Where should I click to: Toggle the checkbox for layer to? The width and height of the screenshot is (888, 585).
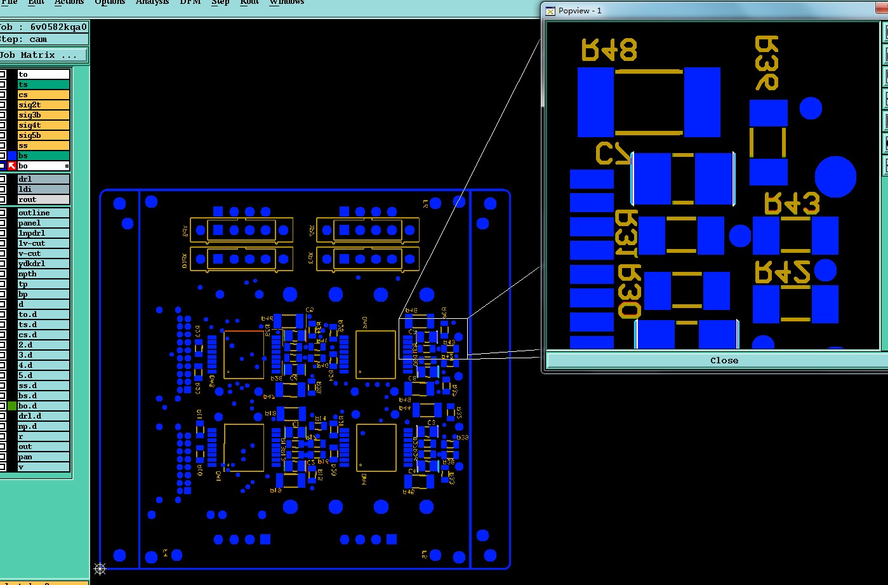point(3,74)
